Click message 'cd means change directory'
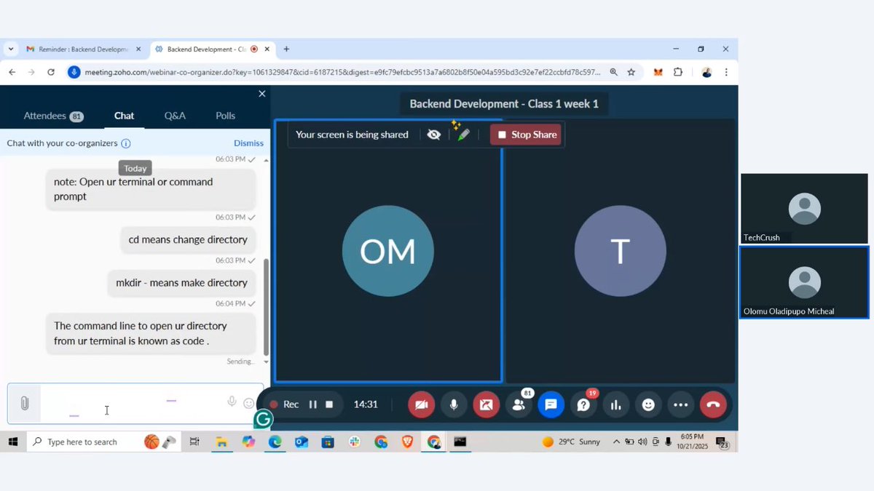The width and height of the screenshot is (874, 491). (188, 239)
